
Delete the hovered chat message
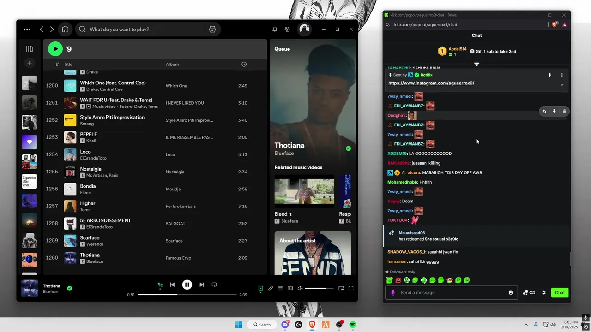564,111
